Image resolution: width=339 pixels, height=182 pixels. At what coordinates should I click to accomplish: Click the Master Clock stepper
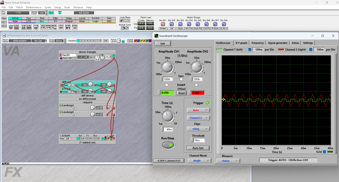(x=46, y=13)
